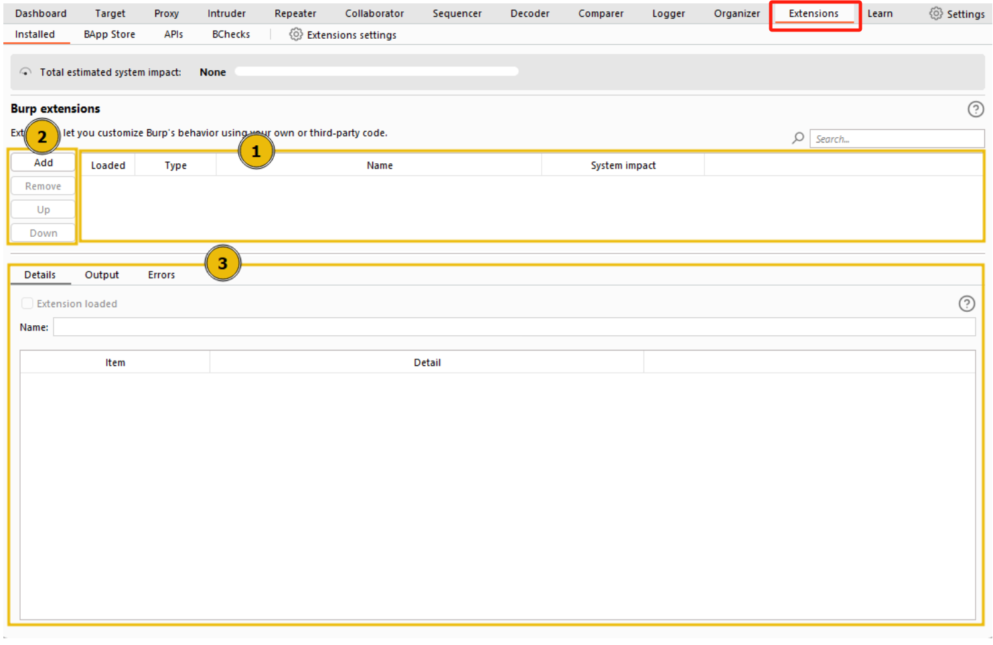Open help icon in Details panel

tap(966, 304)
